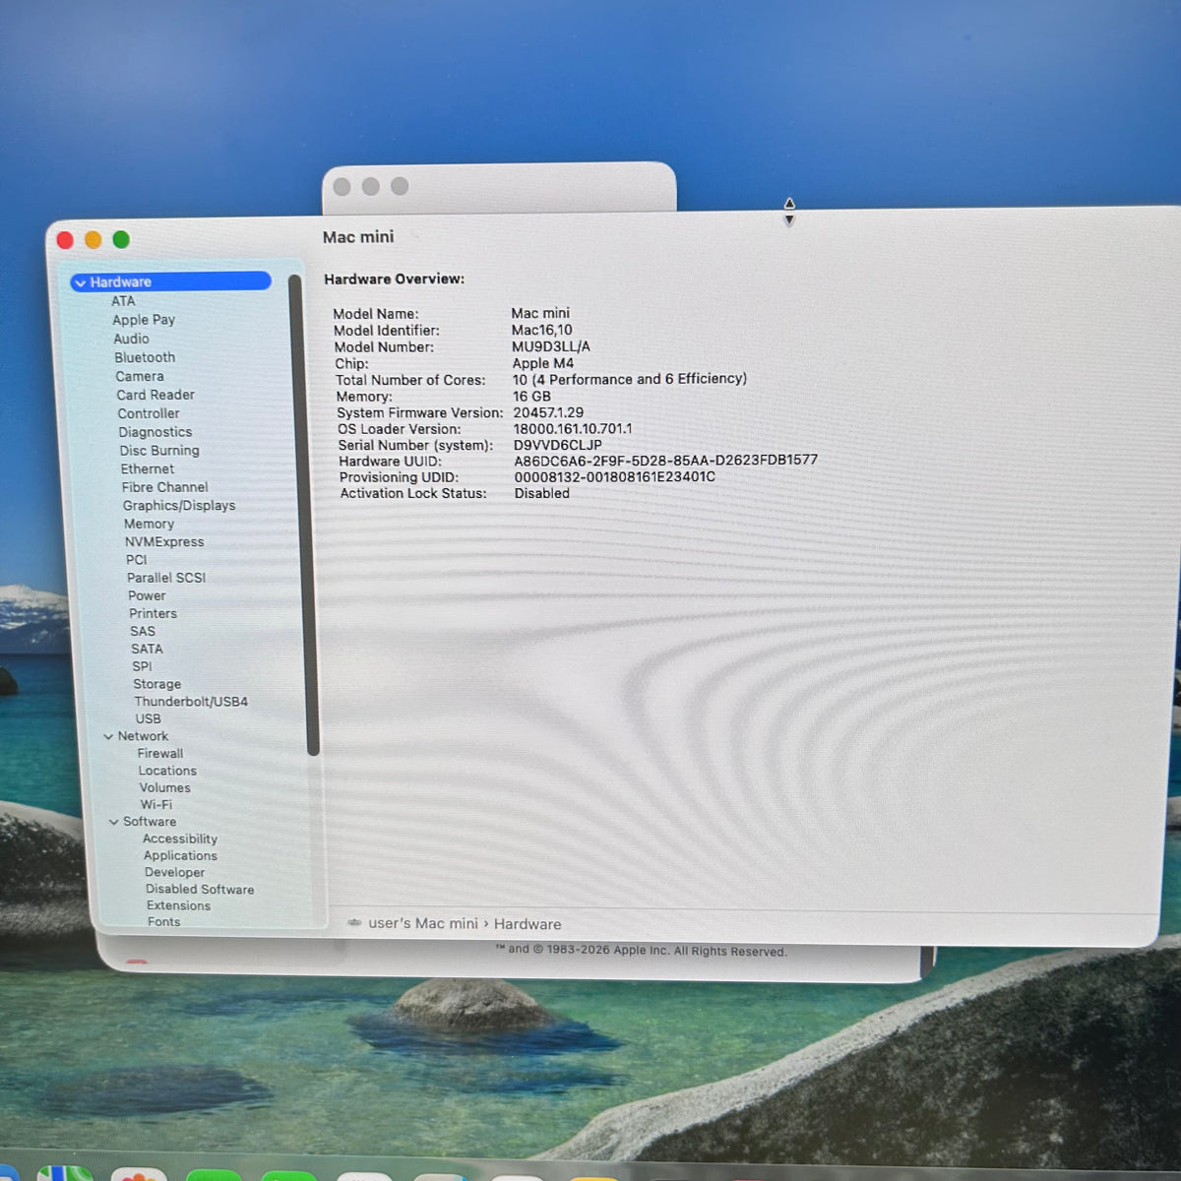Image resolution: width=1181 pixels, height=1181 pixels.
Task: Select Camera in the sidebar
Action: point(140,376)
